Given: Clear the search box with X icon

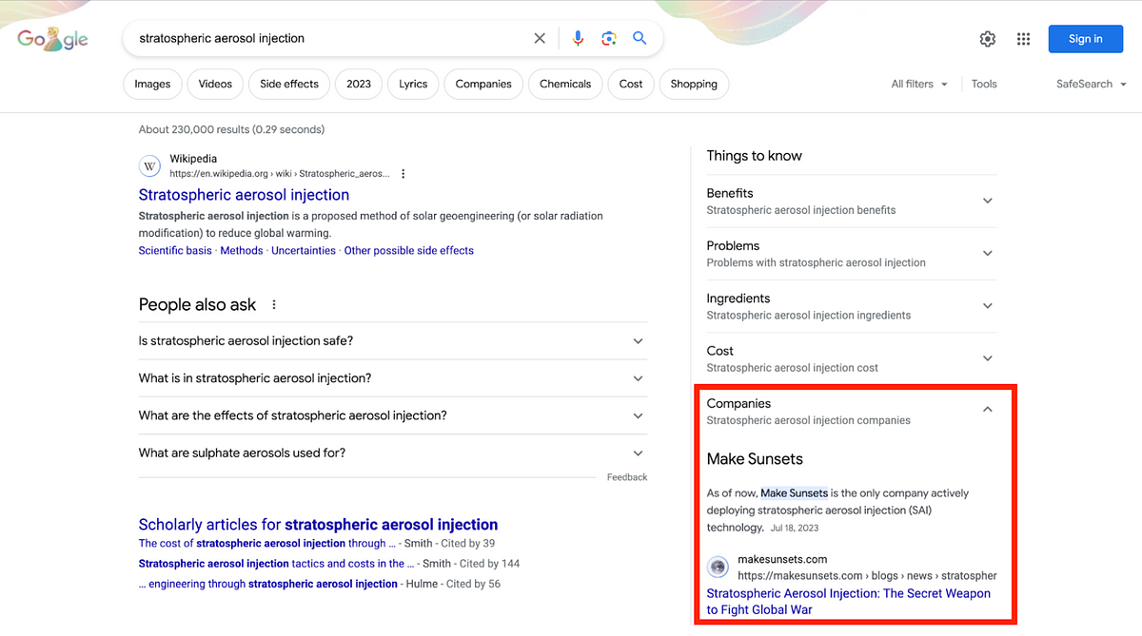Looking at the screenshot, I should tap(540, 39).
